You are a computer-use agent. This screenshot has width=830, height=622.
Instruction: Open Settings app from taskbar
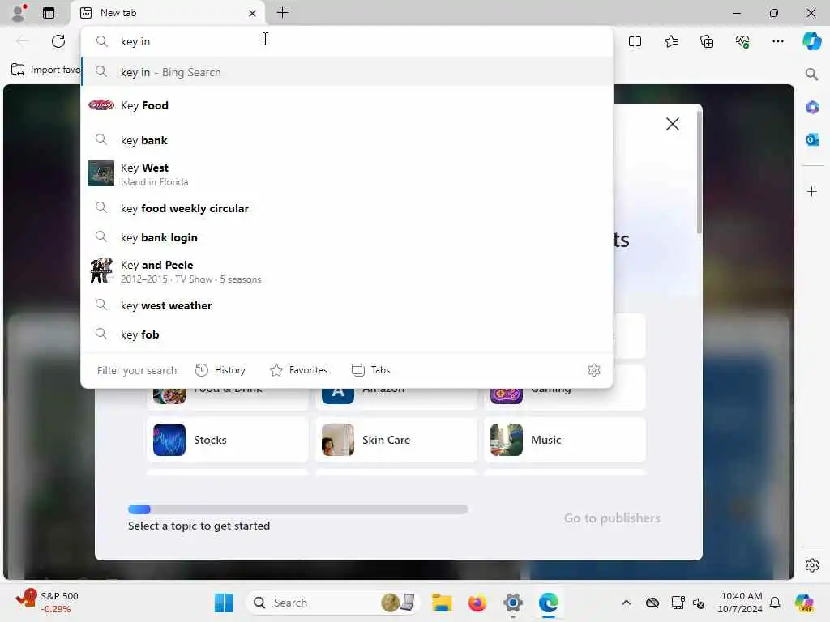pyautogui.click(x=512, y=603)
